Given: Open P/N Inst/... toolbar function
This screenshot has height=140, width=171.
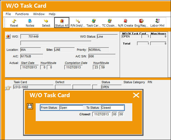Looking at the screenshot, I should pos(78,23).
